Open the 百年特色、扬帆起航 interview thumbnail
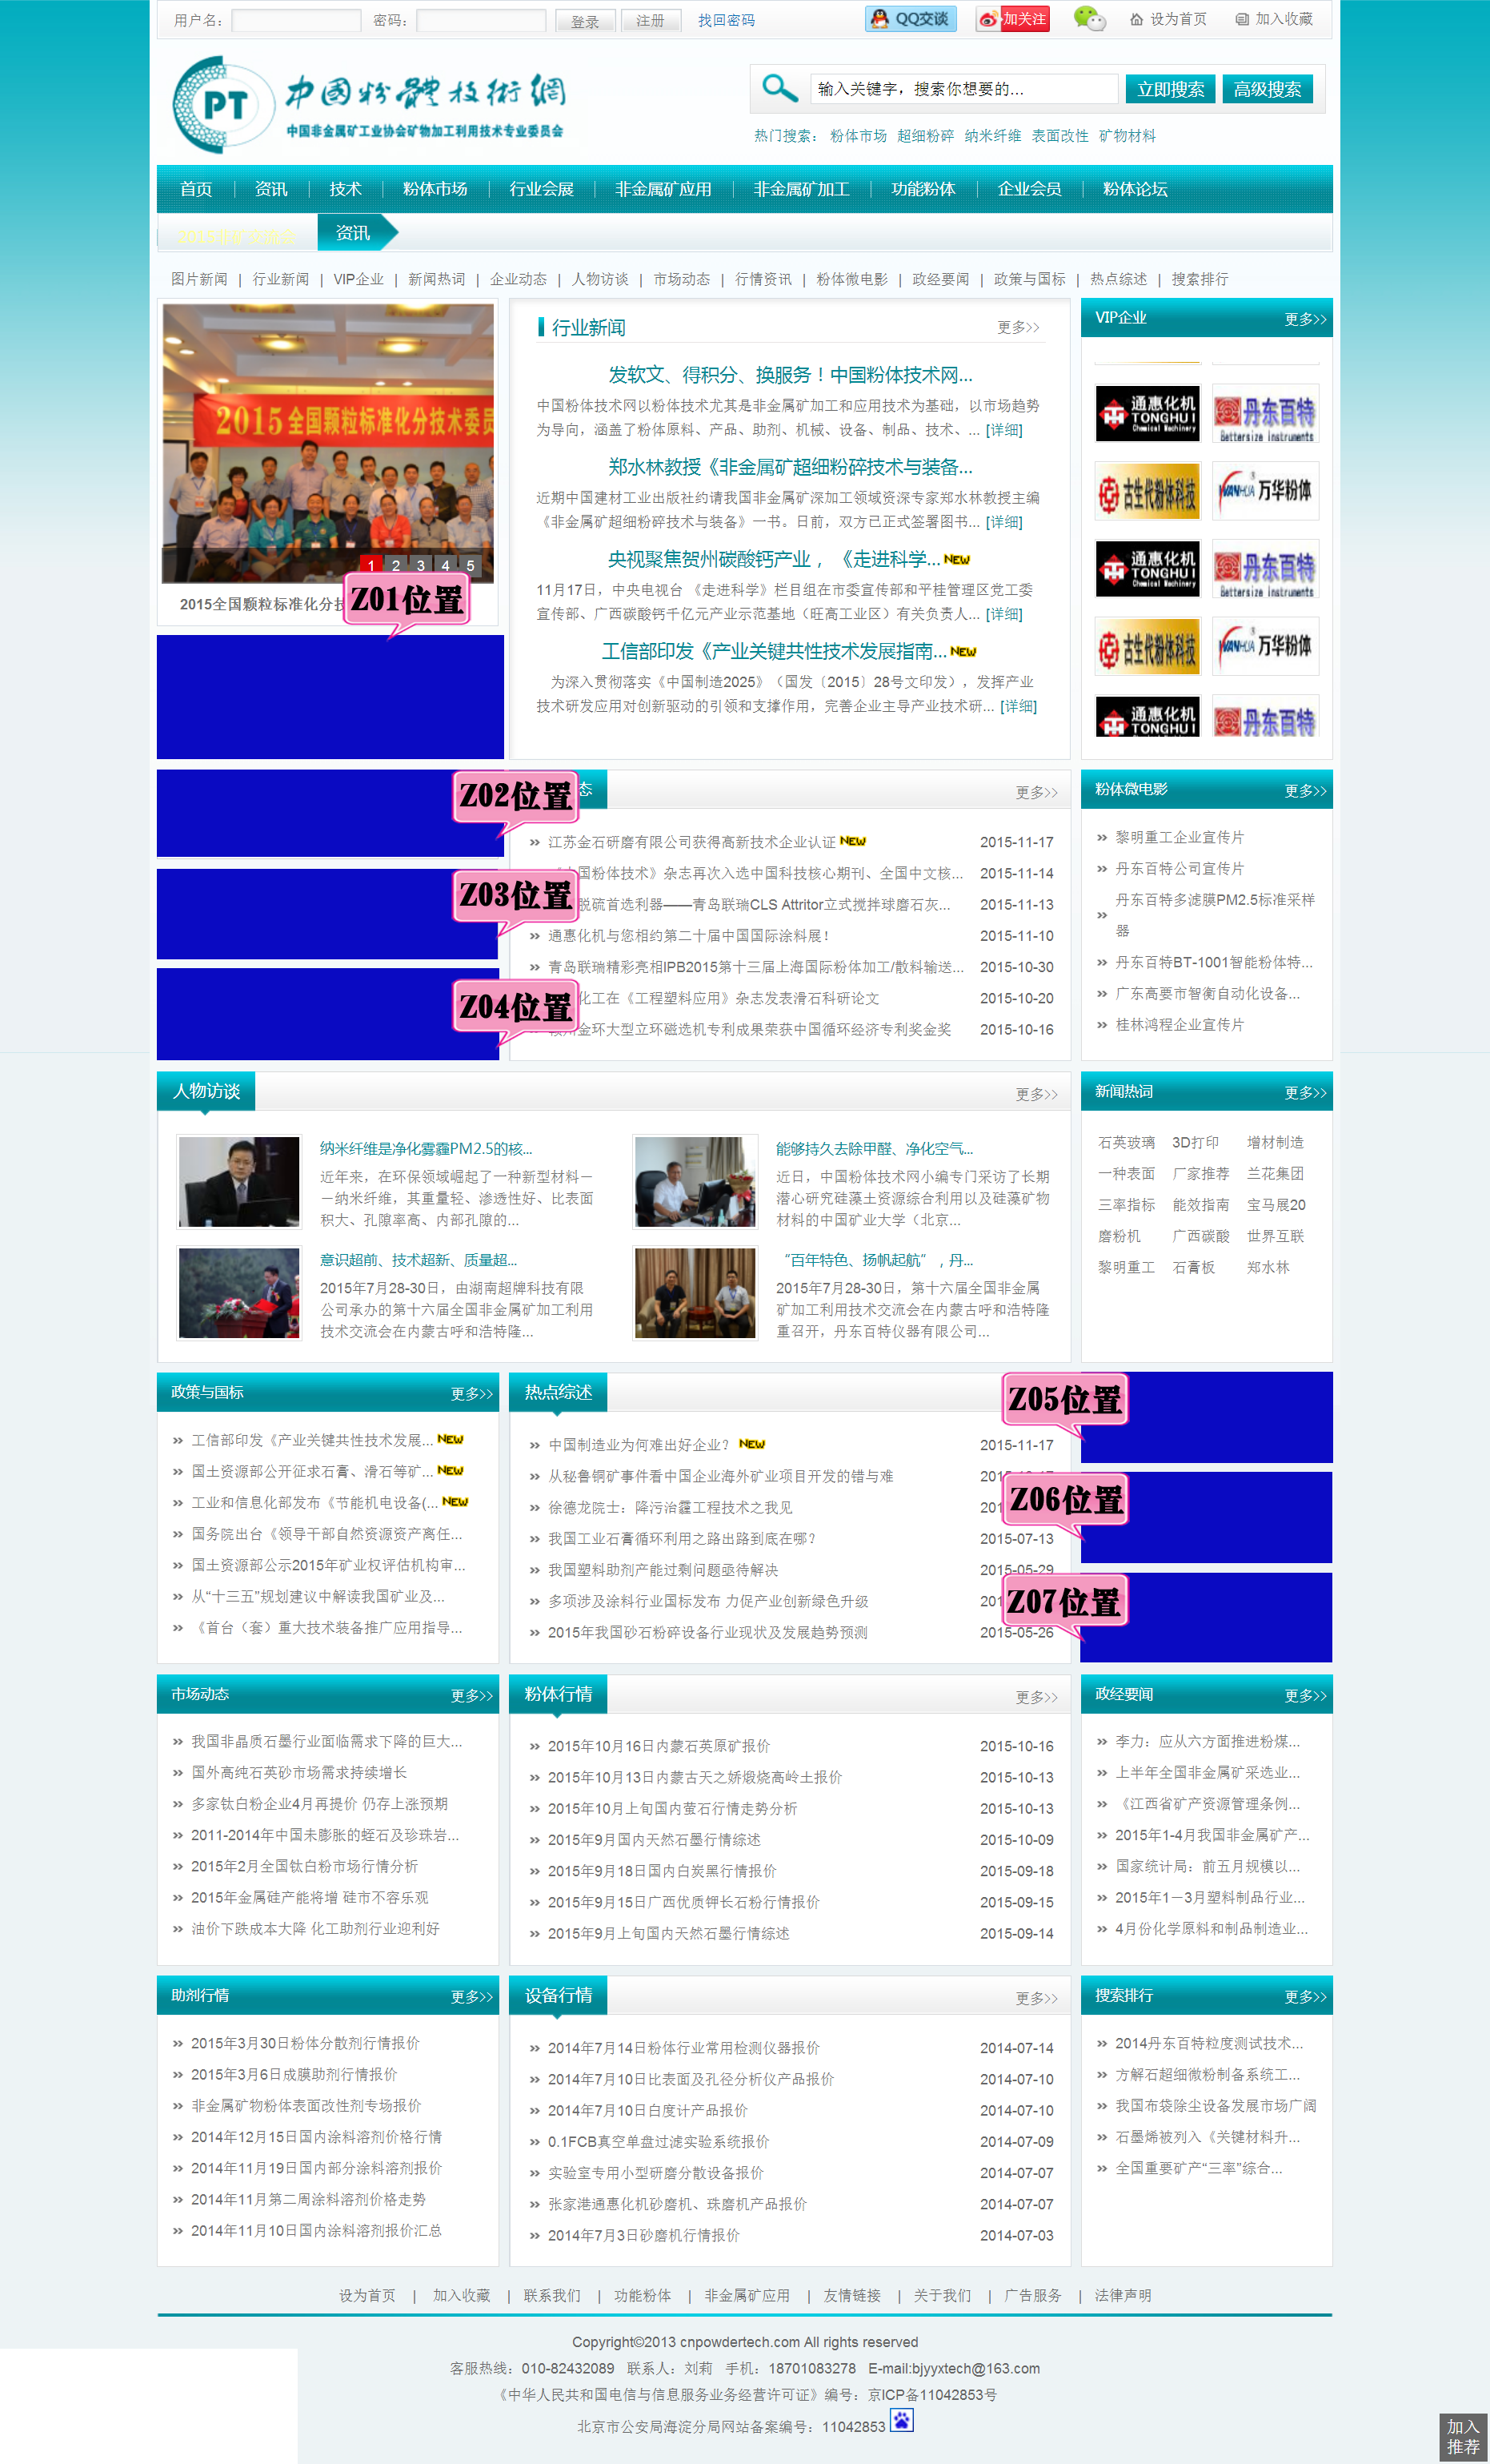This screenshot has height=2464, width=1490. tap(695, 1293)
